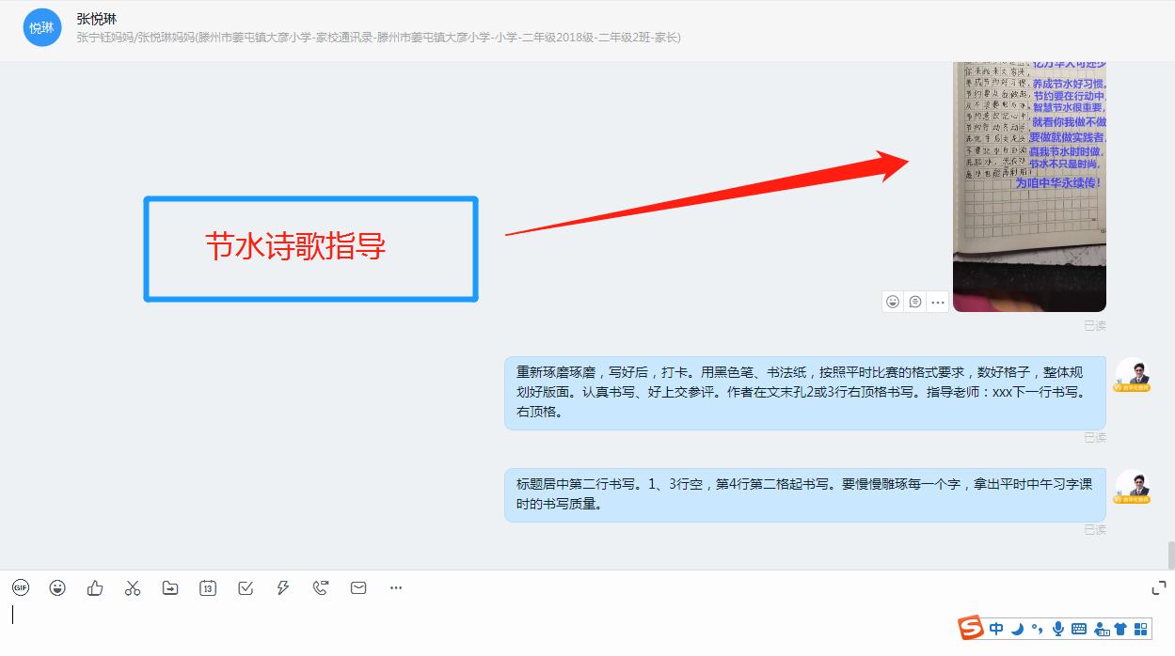Screen dimensions: 1175x656
Task: Select the scissors screenshot tool
Action: [x=133, y=587]
